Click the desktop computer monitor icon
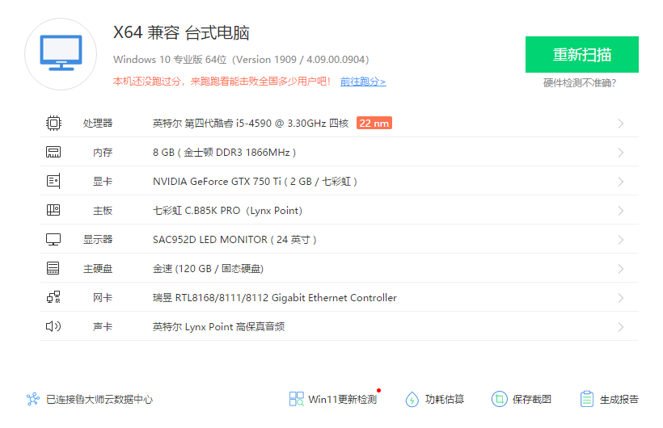The image size is (663, 428). pyautogui.click(x=61, y=52)
